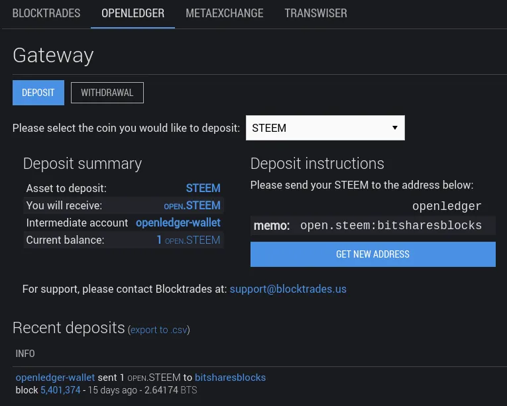Screen dimensions: 507x406
Task: Click STEEM asset to deposit link
Action: [x=203, y=188]
